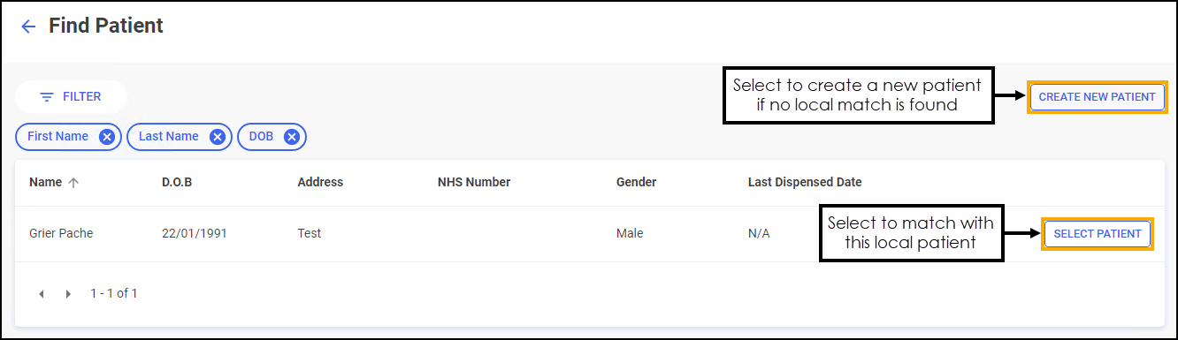Screen dimensions: 1178x340
Task: Sort by the NHS Number column header
Action: point(474,183)
